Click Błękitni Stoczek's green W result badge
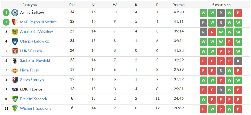 click(x=204, y=99)
